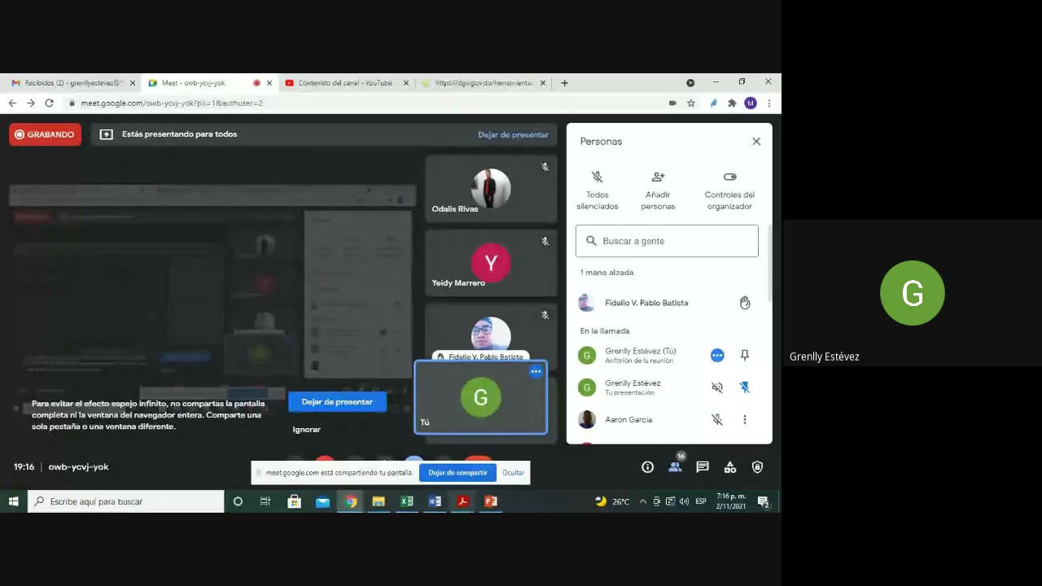Open more options for Aarón García
Screen dimensions: 1042x586
[744, 420]
